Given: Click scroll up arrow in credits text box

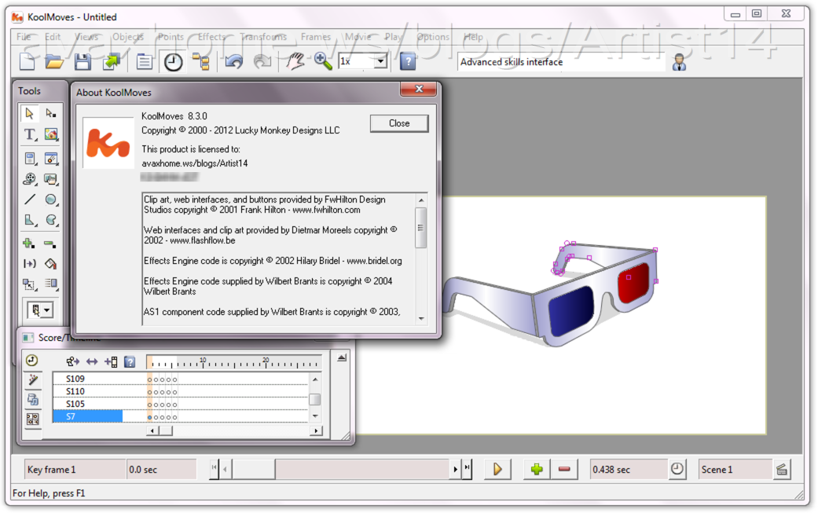Looking at the screenshot, I should pyautogui.click(x=421, y=200).
